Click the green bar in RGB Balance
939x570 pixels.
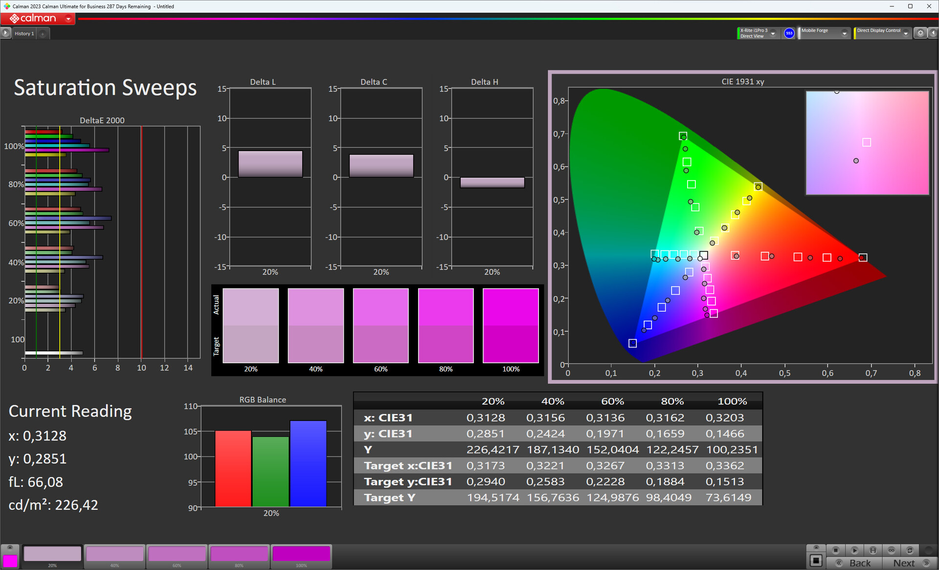270,471
